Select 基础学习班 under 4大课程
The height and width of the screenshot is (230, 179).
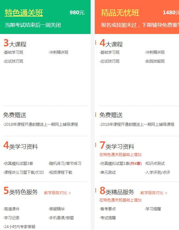coord(110,52)
